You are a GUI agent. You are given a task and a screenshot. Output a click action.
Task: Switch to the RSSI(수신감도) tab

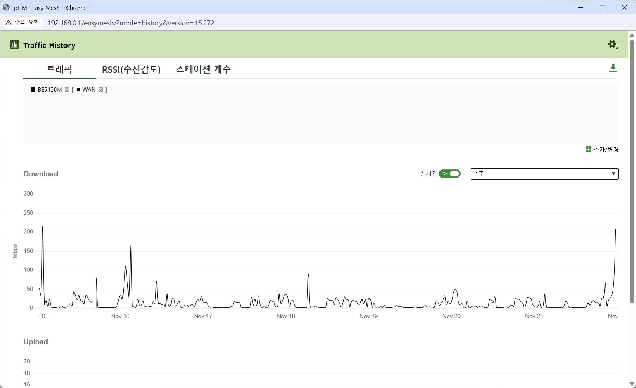tap(131, 69)
